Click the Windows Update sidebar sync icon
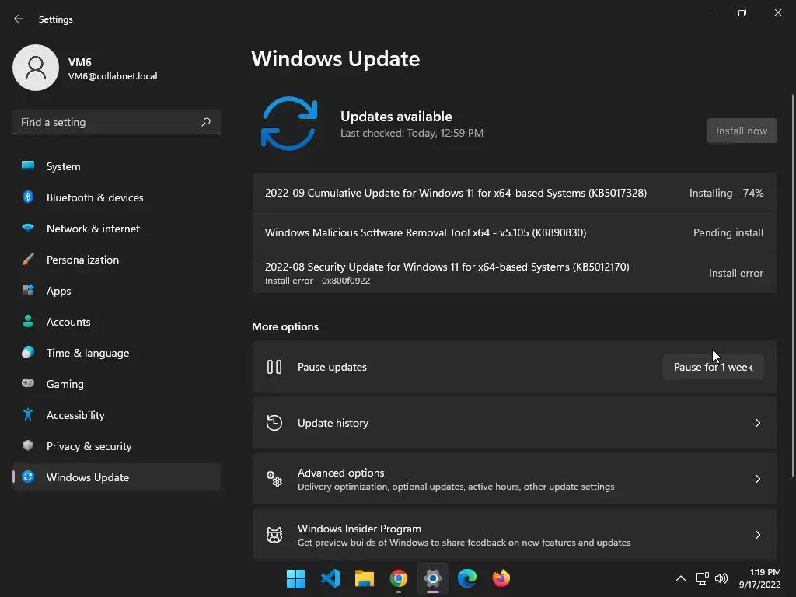This screenshot has height=597, width=796. click(x=28, y=477)
